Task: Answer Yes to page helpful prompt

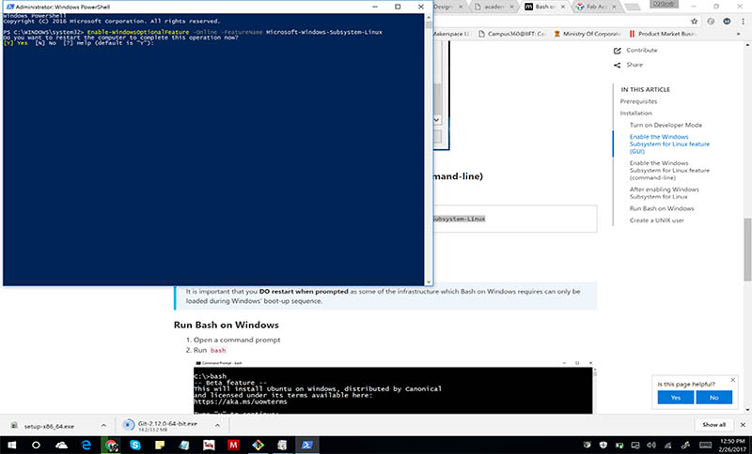Action: point(675,398)
